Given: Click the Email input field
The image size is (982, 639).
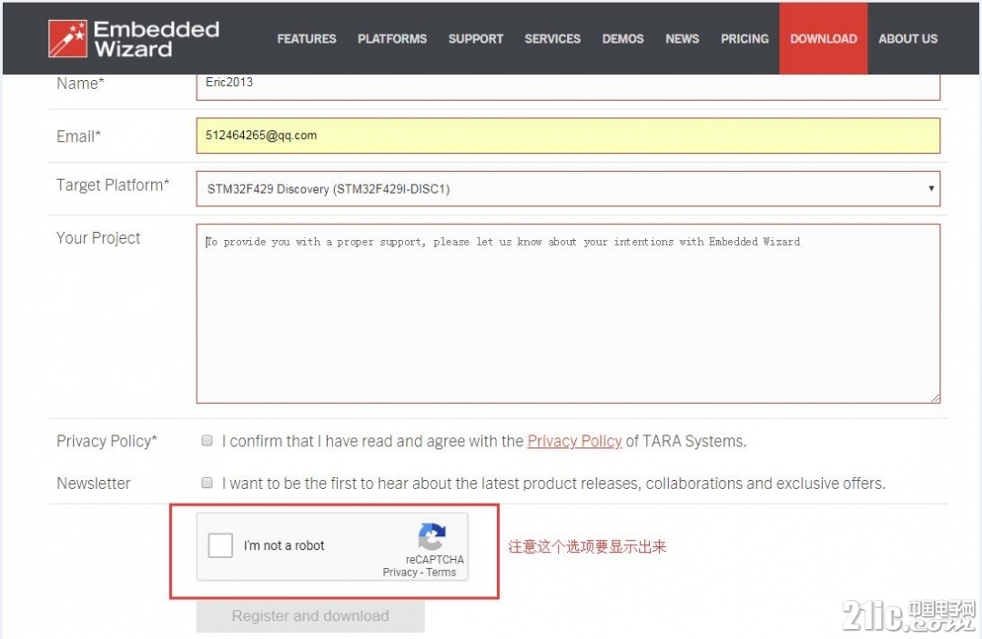Looking at the screenshot, I should point(568,135).
